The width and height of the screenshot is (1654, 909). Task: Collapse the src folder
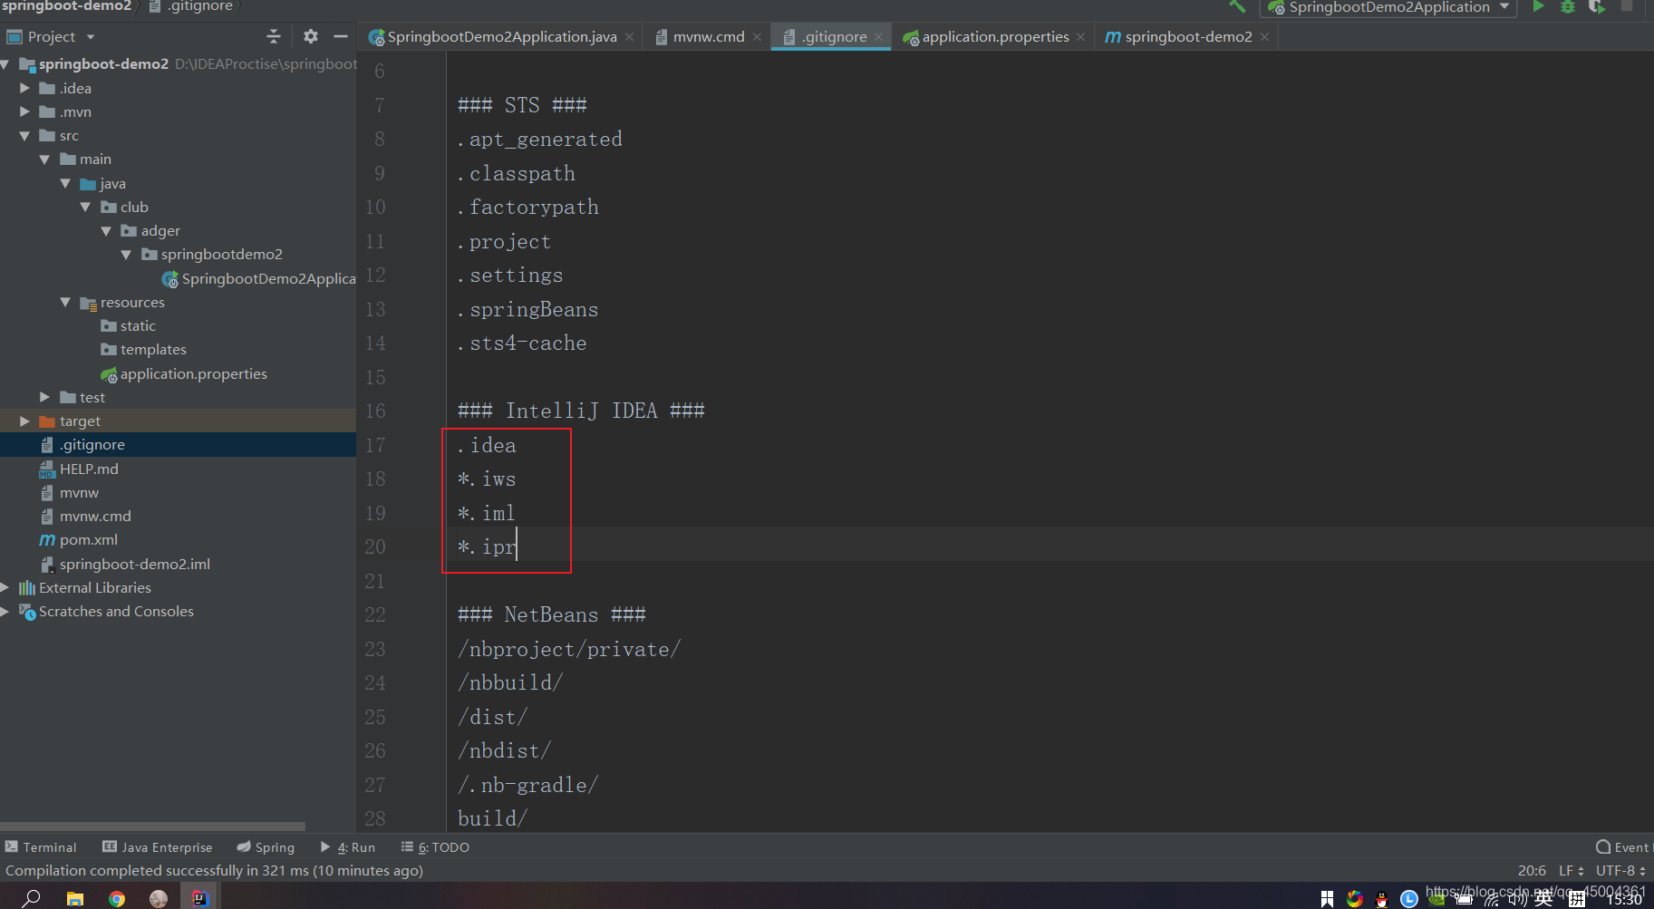click(x=24, y=136)
